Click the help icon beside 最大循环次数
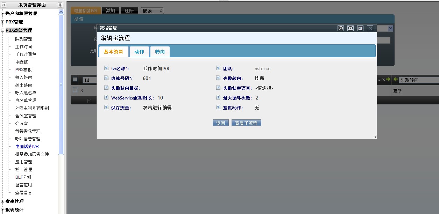Screen dimensions: 439x214 coord(218,98)
